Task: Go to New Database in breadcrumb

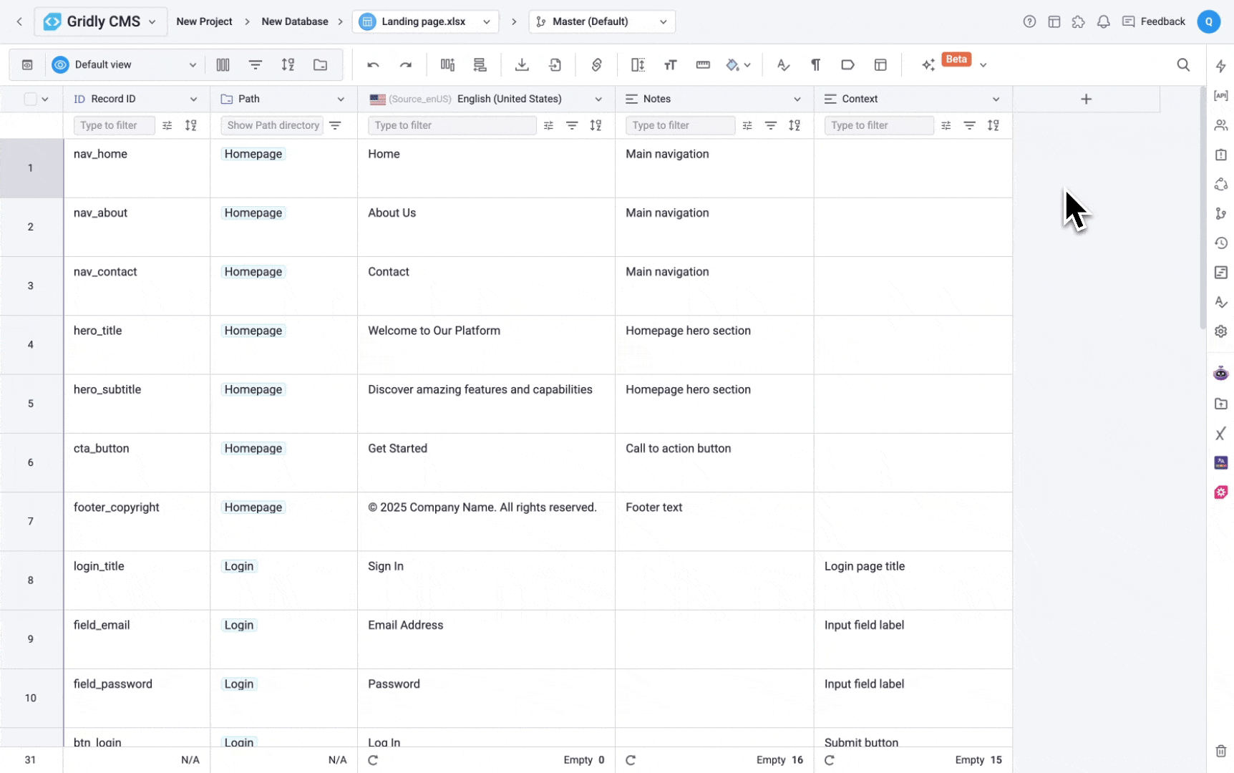Action: 294,21
